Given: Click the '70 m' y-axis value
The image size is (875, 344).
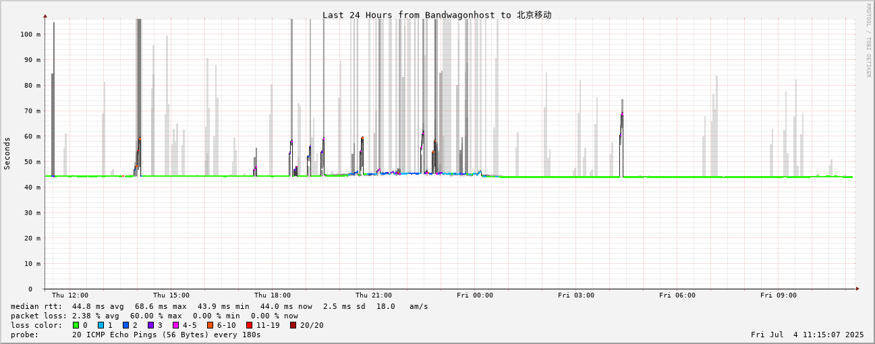Looking at the screenshot, I should tap(32, 111).
